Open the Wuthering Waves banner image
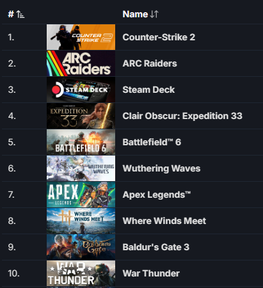The width and height of the screenshot is (263, 288). click(x=81, y=168)
